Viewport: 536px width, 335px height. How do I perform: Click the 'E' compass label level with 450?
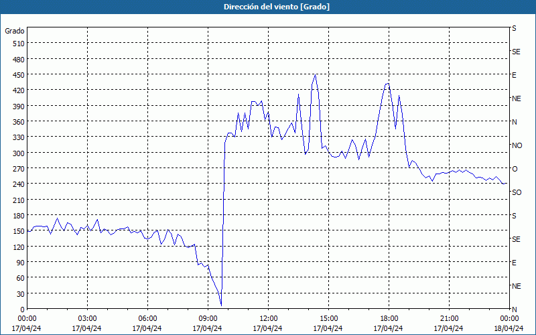(514, 75)
